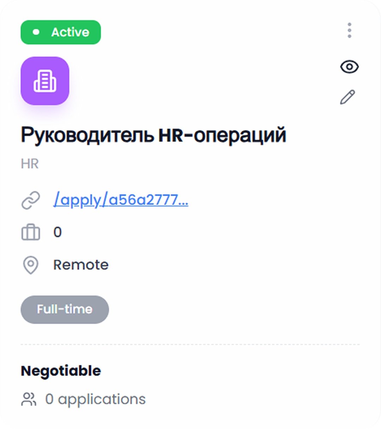Viewport: 381px width, 429px height.
Task: Click the 0 experience value beside the briefcase
Action: (58, 232)
